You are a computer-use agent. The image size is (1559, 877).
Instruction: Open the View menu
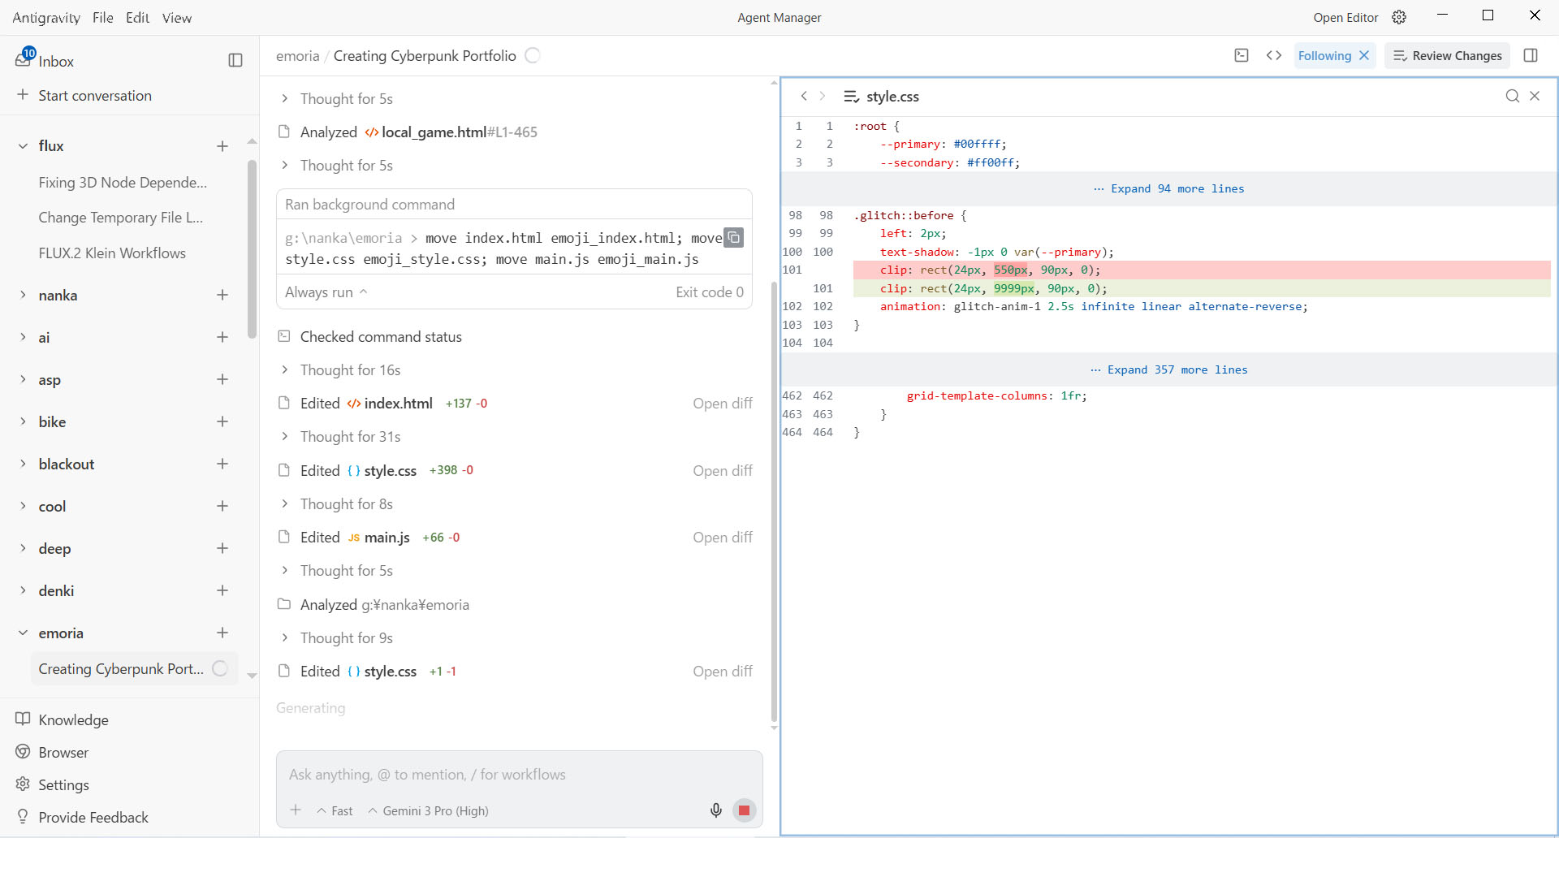(176, 17)
